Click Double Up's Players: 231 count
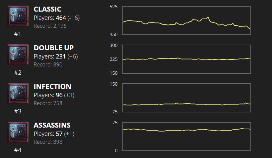The width and height of the screenshot is (272, 158). point(56,57)
